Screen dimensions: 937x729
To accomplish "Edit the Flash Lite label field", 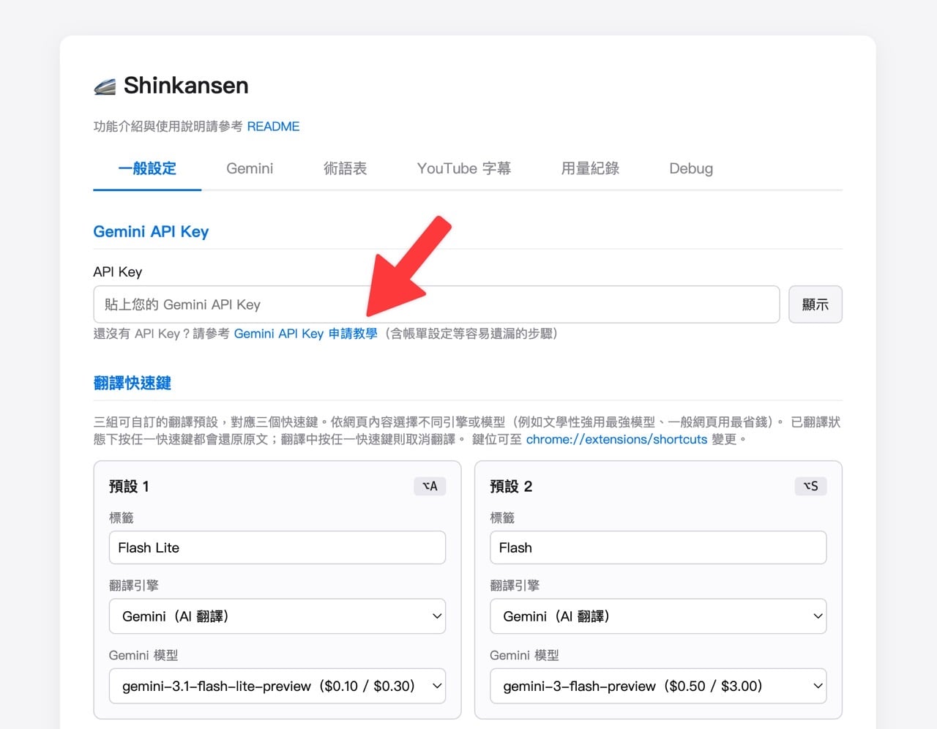I will tap(277, 547).
